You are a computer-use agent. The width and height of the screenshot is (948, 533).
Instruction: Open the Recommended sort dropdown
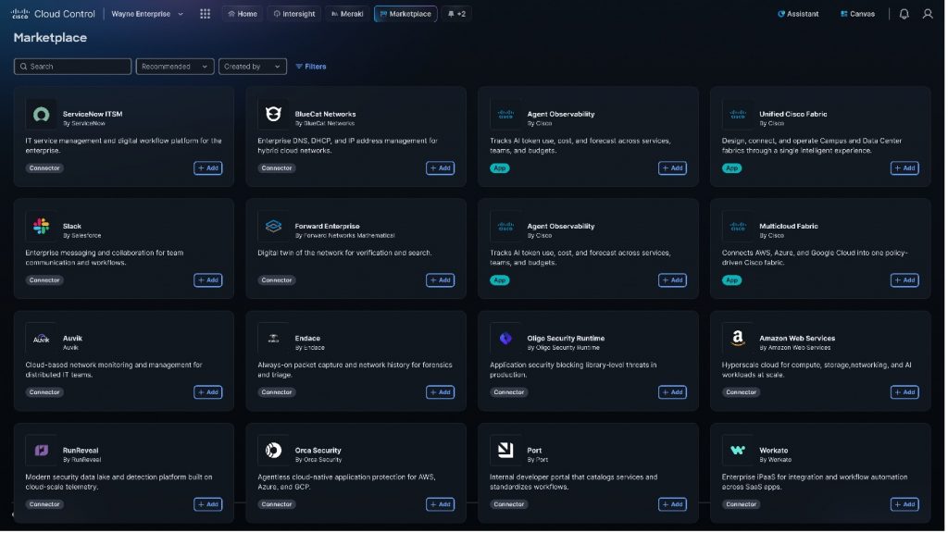click(x=175, y=67)
